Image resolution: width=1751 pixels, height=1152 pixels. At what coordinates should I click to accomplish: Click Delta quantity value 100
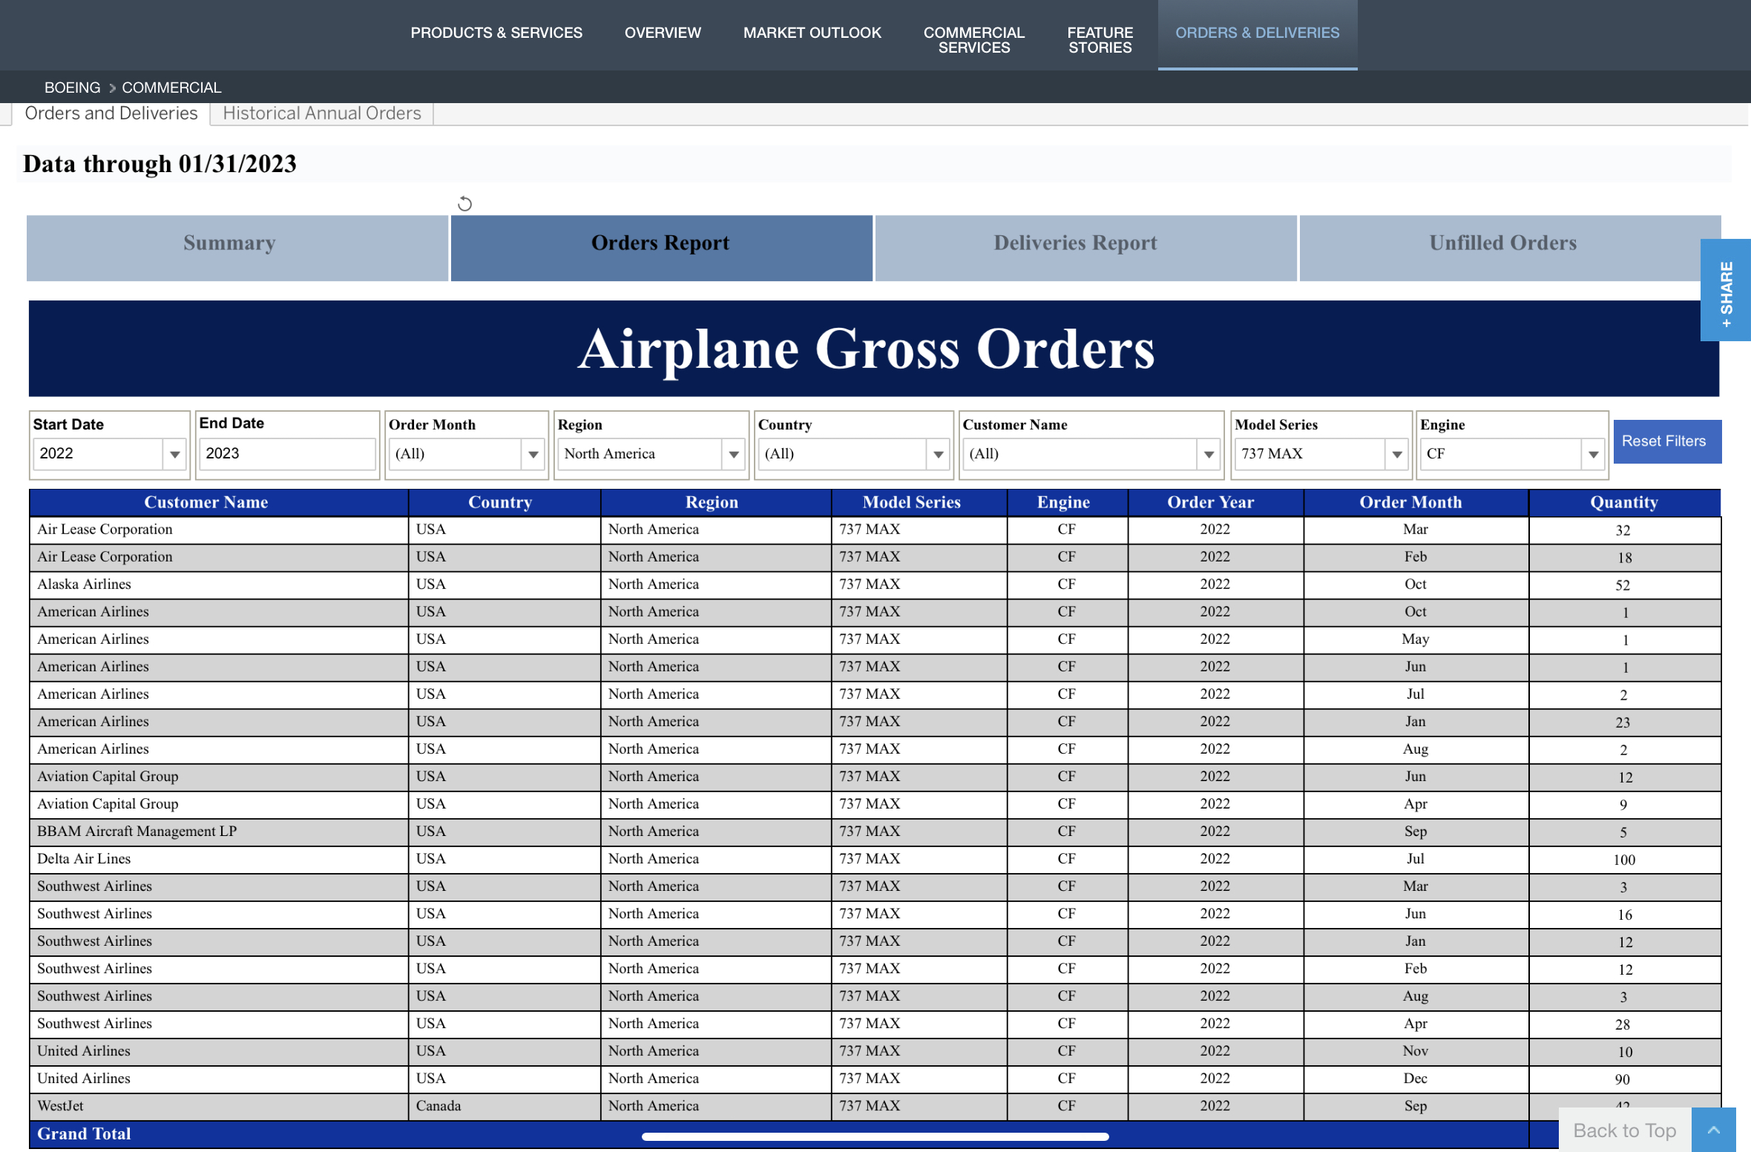pos(1624,860)
